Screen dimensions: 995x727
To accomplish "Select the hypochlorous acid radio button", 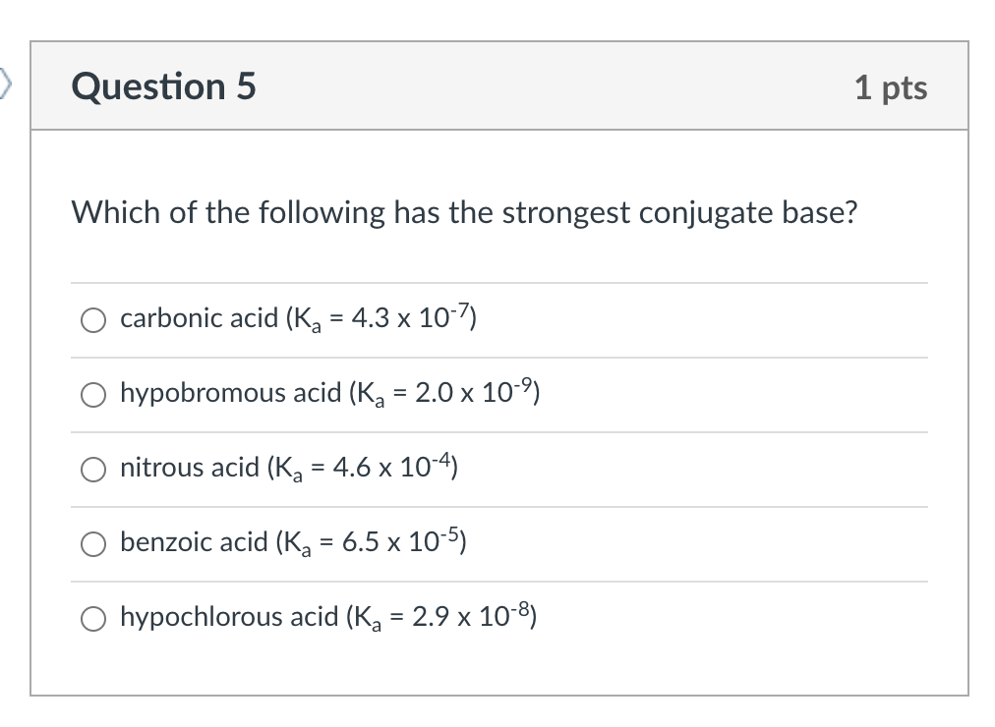I will pos(93,617).
